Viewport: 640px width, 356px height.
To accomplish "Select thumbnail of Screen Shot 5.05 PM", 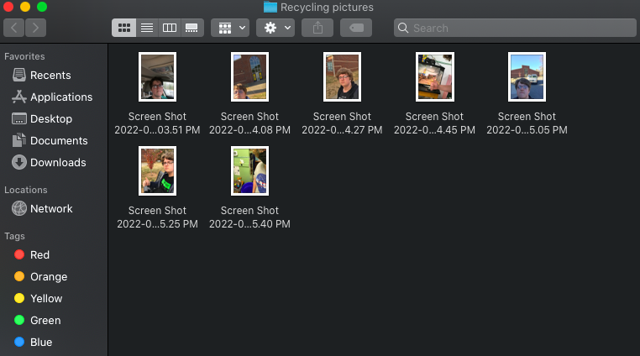I will click(x=527, y=76).
